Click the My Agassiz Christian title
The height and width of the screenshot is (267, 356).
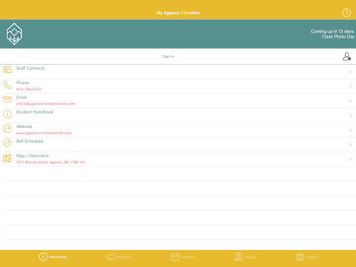pos(178,13)
